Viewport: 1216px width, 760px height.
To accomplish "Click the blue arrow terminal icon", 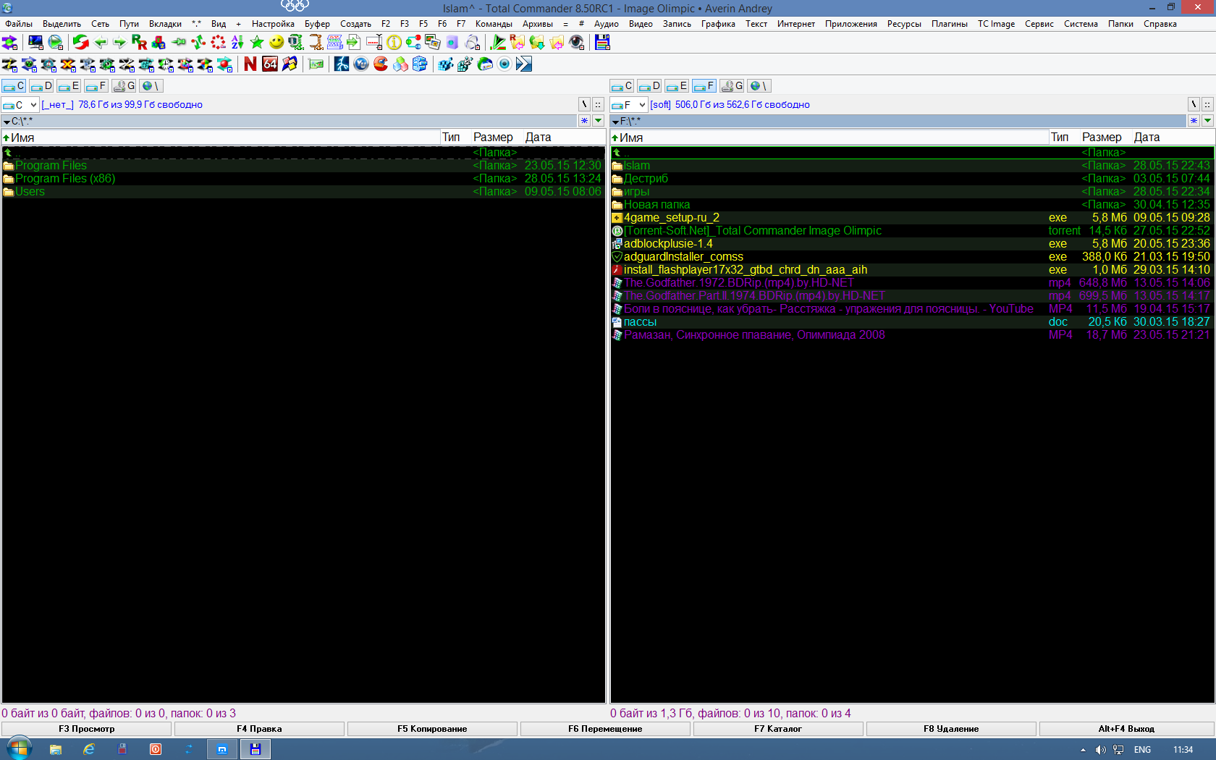I will [x=524, y=64].
